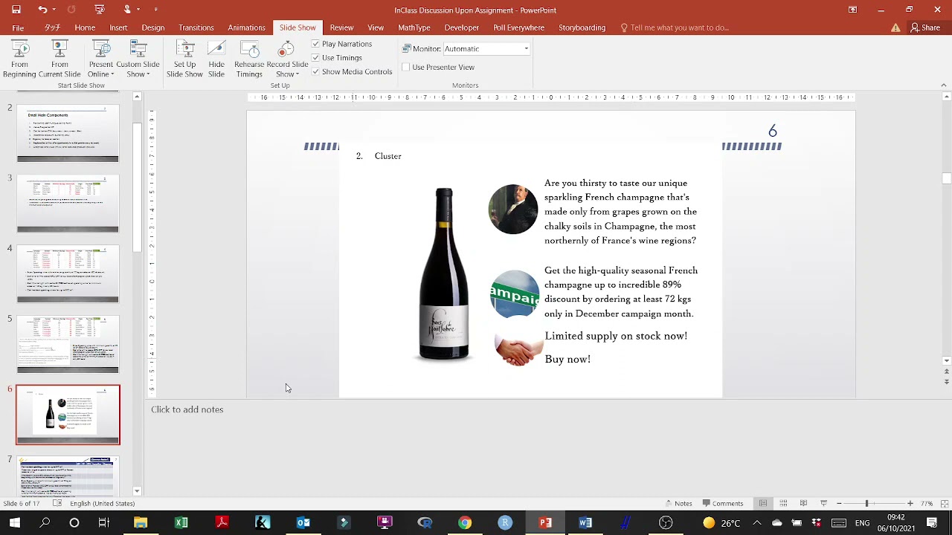Viewport: 952px width, 535px height.
Task: Switch to the Design tab
Action: pos(152,27)
